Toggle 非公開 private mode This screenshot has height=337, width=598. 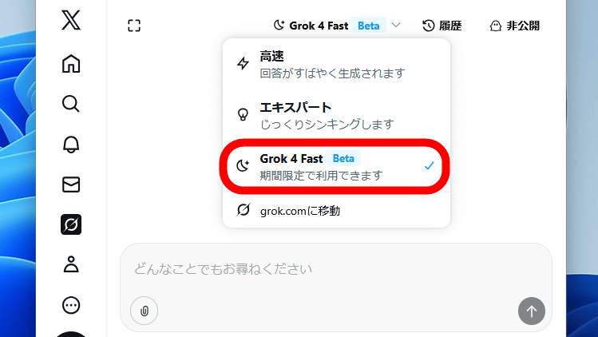tap(514, 26)
